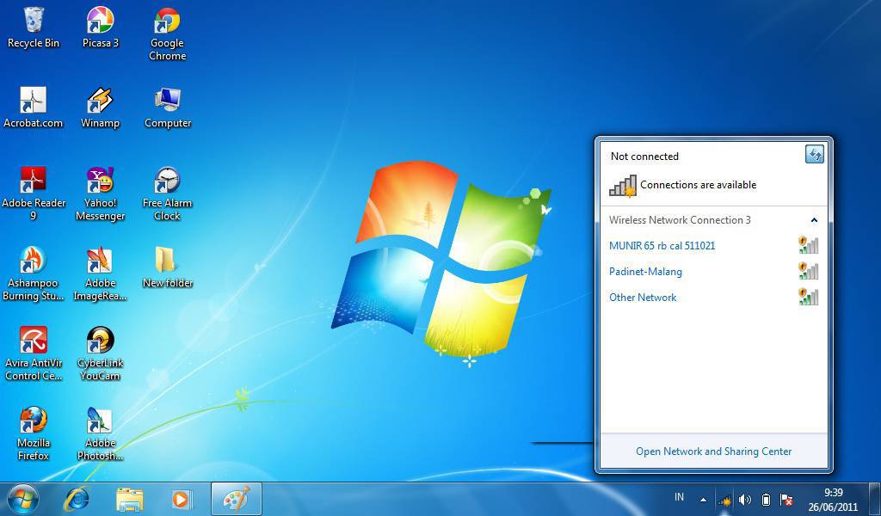Select the Picasa 3 shortcut

[x=101, y=28]
